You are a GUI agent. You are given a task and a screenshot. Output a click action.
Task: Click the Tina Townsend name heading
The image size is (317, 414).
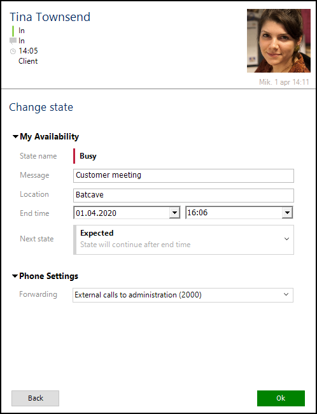click(50, 17)
